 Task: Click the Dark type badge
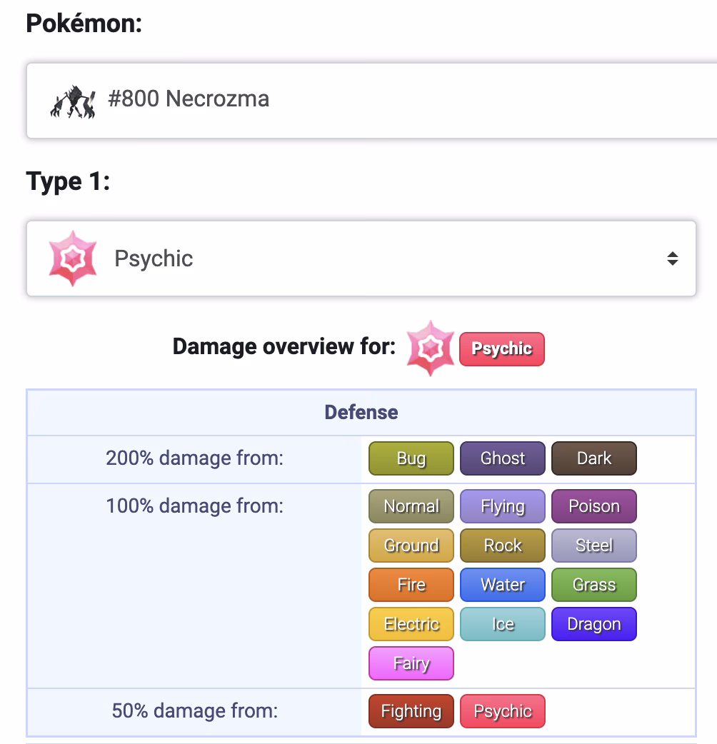point(594,458)
